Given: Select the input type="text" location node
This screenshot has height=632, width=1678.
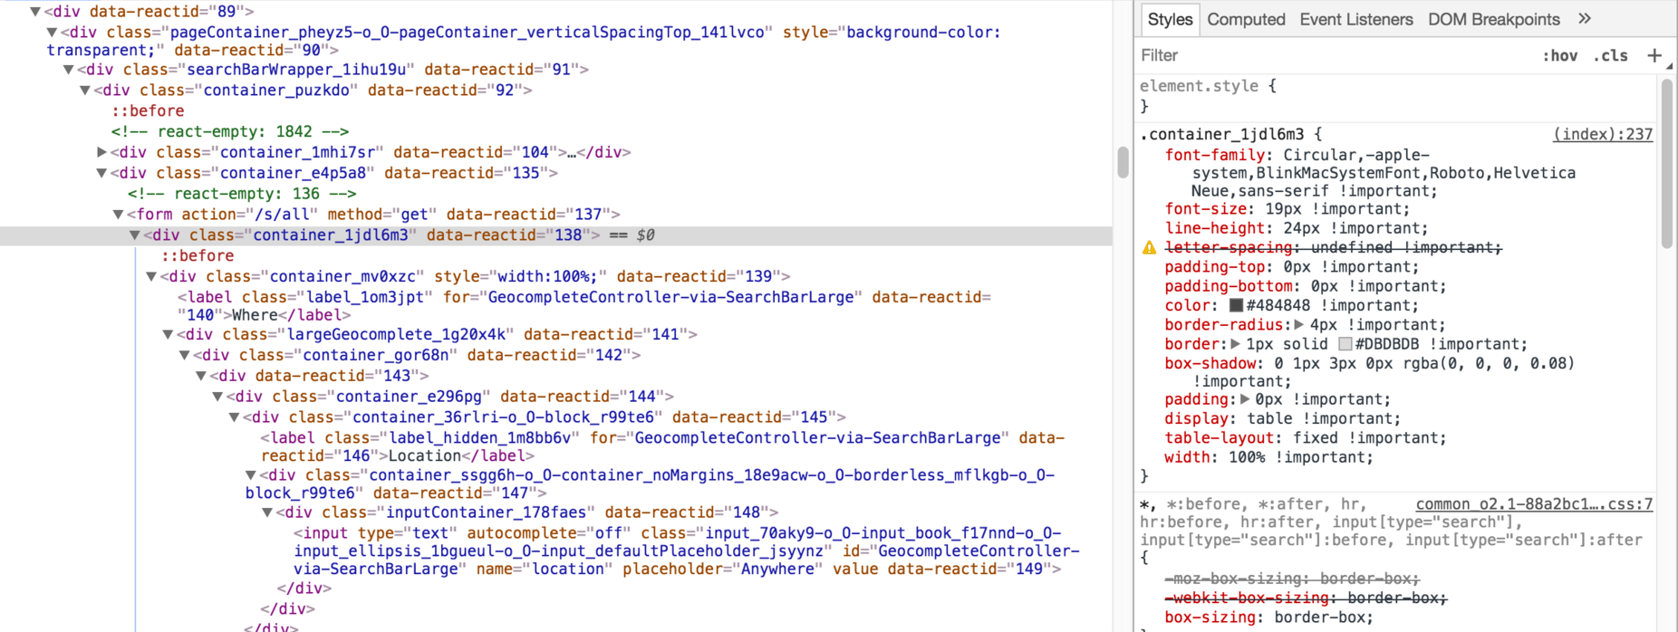Looking at the screenshot, I should tap(687, 551).
